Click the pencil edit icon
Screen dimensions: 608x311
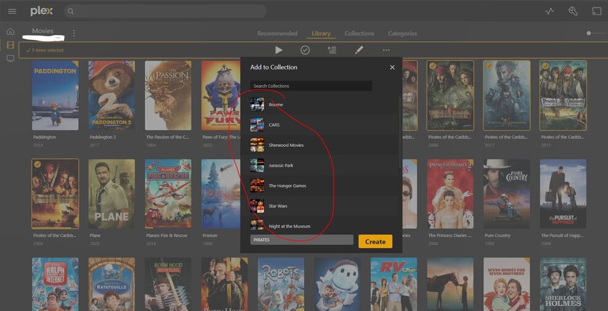tap(359, 50)
